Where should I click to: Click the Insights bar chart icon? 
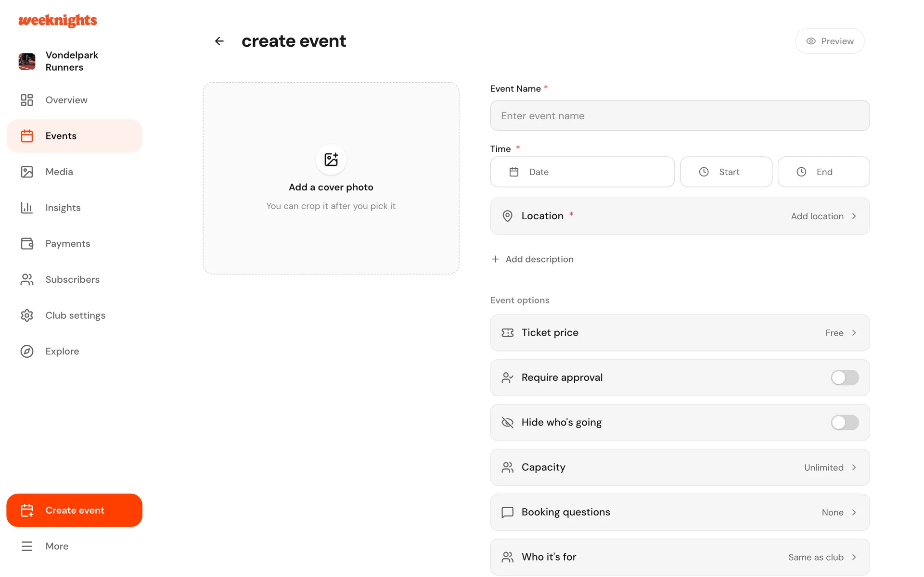(x=27, y=208)
